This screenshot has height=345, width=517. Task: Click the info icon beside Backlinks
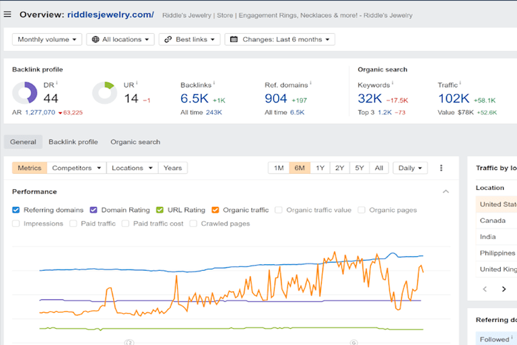[214, 83]
